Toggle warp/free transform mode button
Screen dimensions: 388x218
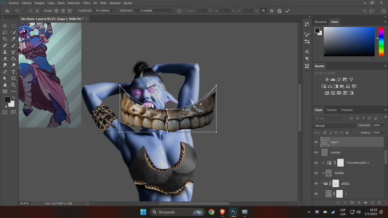click(x=263, y=11)
